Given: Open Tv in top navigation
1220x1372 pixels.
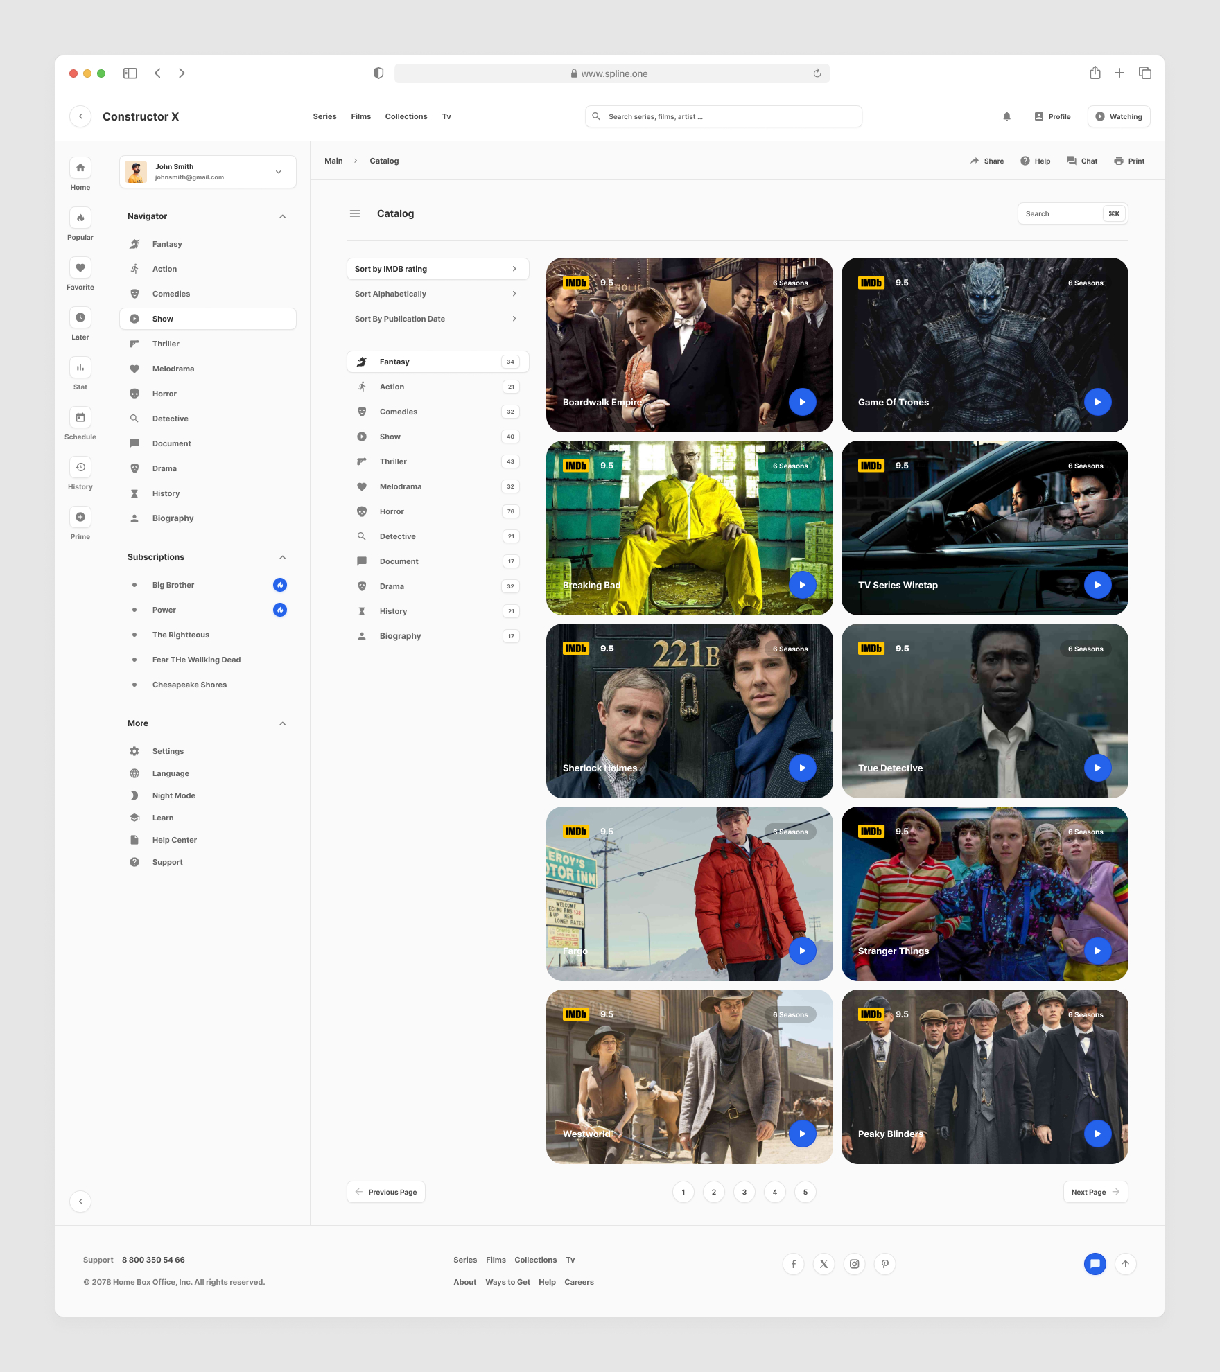Looking at the screenshot, I should click(447, 116).
